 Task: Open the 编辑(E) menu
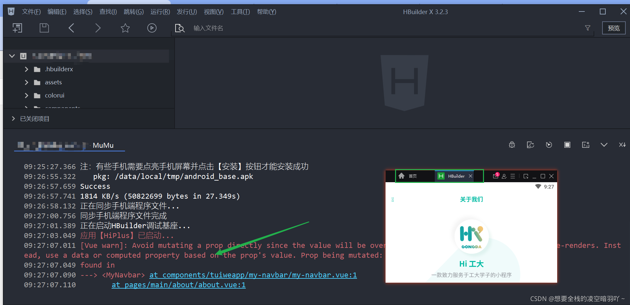57,12
